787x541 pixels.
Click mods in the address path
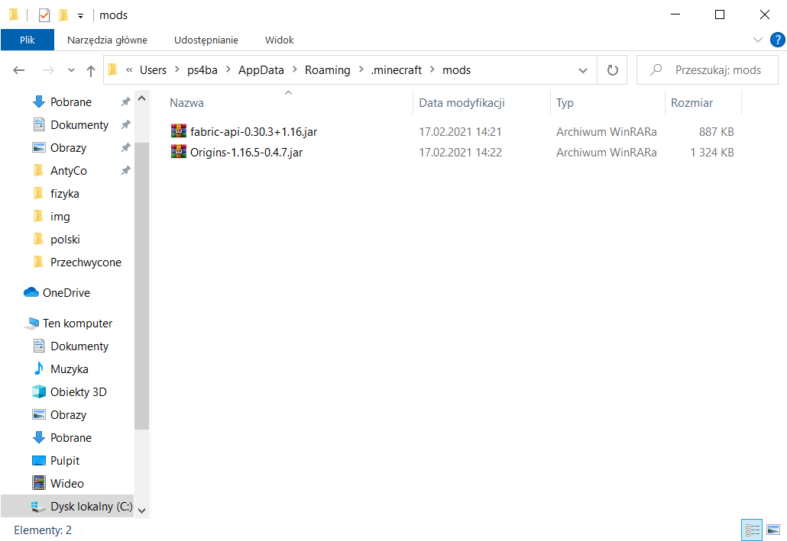(x=456, y=69)
